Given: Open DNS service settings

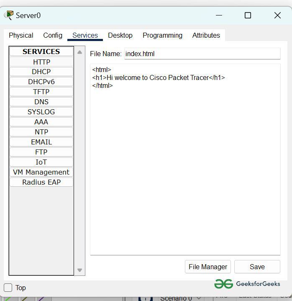Looking at the screenshot, I should (x=41, y=102).
